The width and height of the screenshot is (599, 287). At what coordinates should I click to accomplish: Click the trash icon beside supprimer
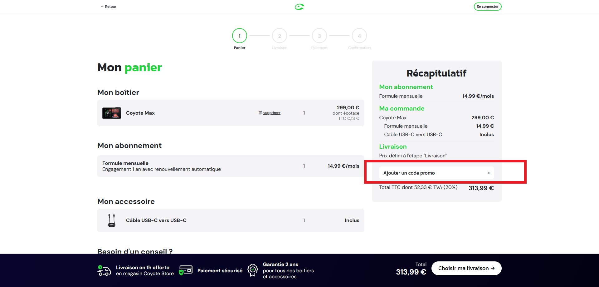point(260,113)
